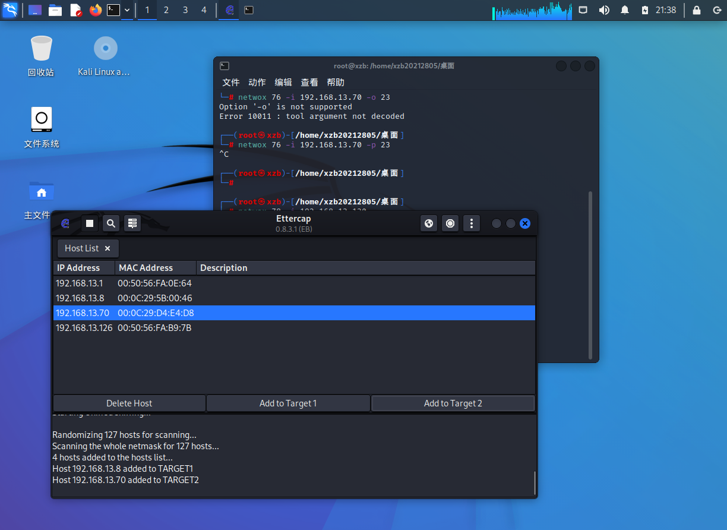Click power manager battery icon
This screenshot has height=530, width=727.
[x=645, y=10]
